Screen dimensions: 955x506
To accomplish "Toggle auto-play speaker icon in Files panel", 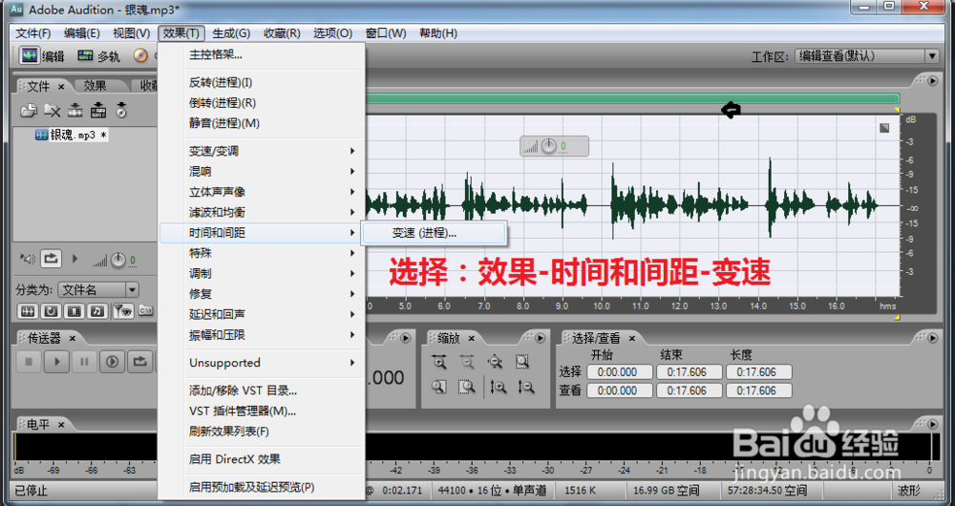I will [x=28, y=260].
